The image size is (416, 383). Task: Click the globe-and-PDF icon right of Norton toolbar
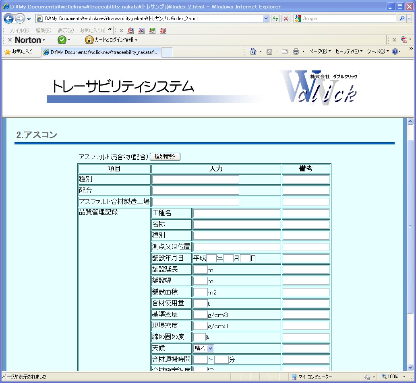tap(404, 39)
